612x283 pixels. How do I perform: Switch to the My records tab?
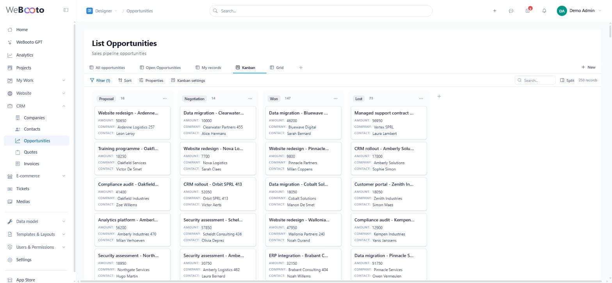click(208, 68)
